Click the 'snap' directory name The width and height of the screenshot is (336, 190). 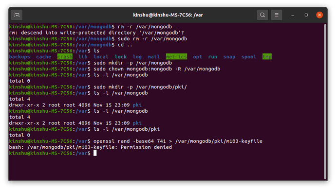pyautogui.click(x=229, y=57)
